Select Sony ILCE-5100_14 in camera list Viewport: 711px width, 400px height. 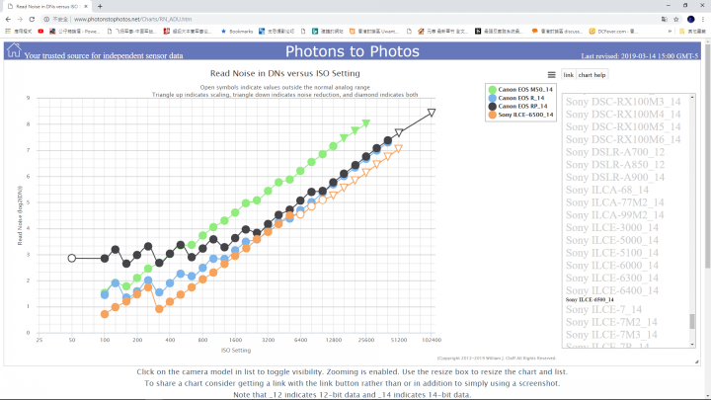coord(610,253)
